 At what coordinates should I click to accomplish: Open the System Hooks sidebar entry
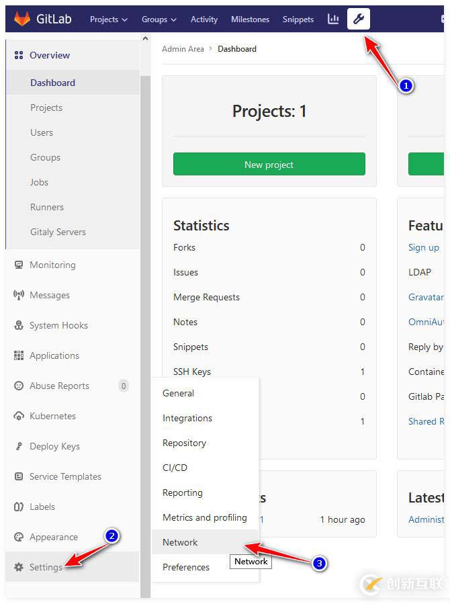coord(58,325)
